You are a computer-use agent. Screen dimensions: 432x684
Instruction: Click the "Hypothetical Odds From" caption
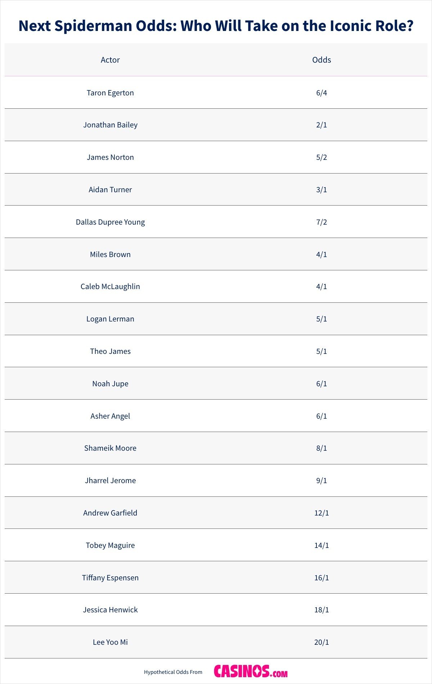[173, 672]
